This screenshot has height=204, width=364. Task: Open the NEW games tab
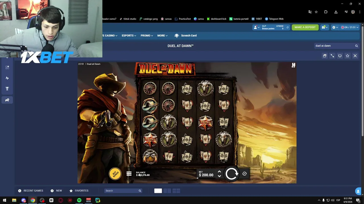pyautogui.click(x=56, y=191)
